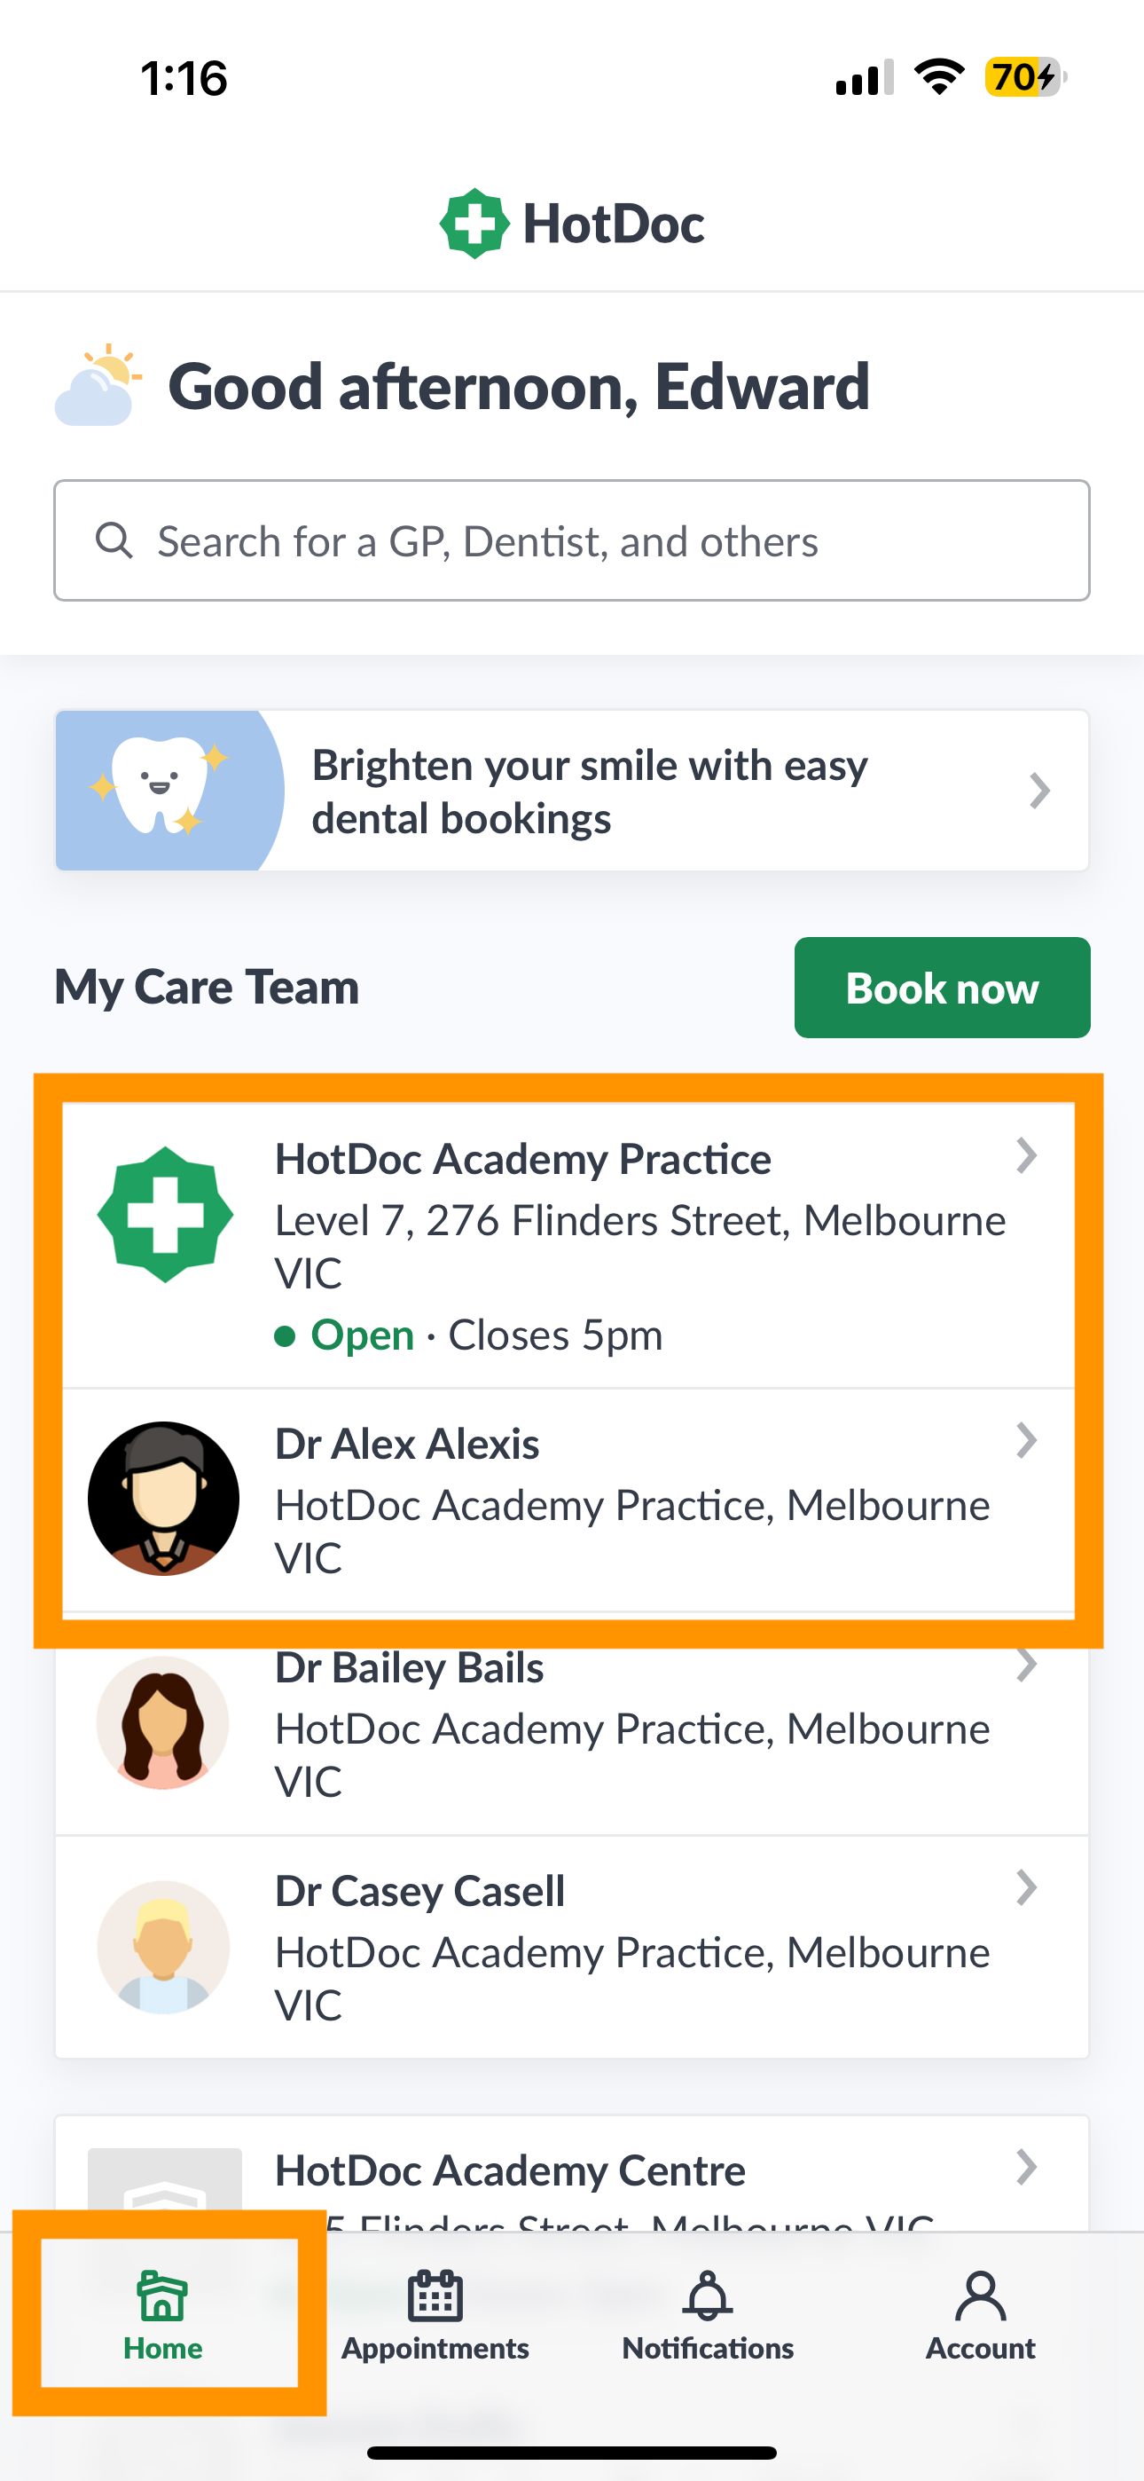Viewport: 1144px width, 2481px height.
Task: Open Dr Alex Alexis details chevron
Action: tap(1027, 1440)
